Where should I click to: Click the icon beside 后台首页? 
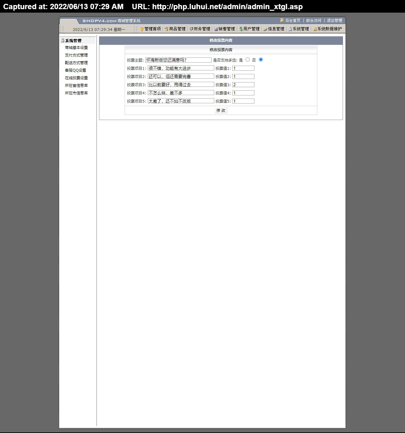point(282,21)
